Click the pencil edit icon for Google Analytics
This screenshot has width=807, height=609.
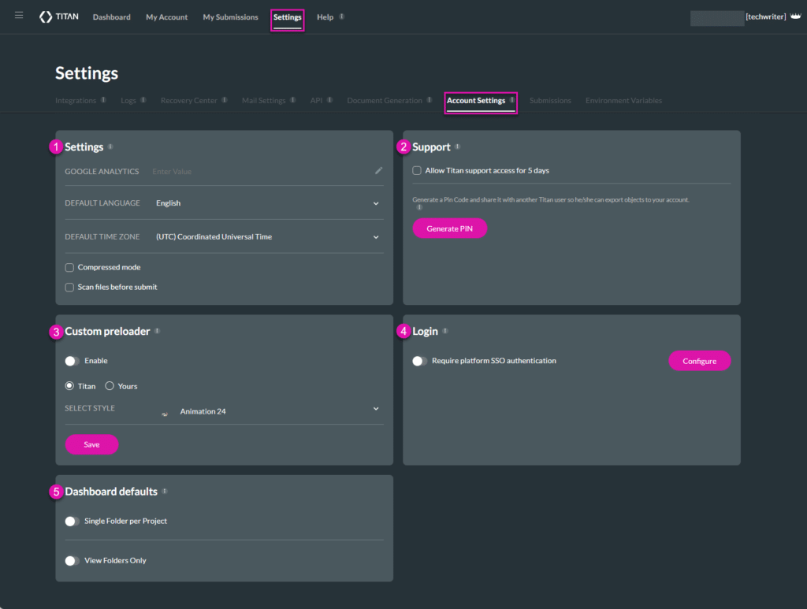point(378,170)
